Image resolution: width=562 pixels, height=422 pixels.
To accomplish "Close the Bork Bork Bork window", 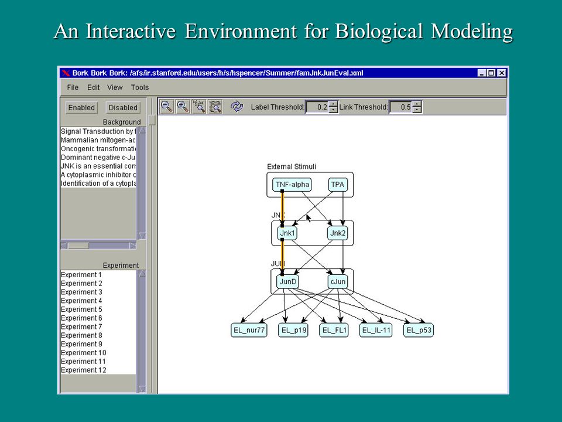I will tap(502, 73).
